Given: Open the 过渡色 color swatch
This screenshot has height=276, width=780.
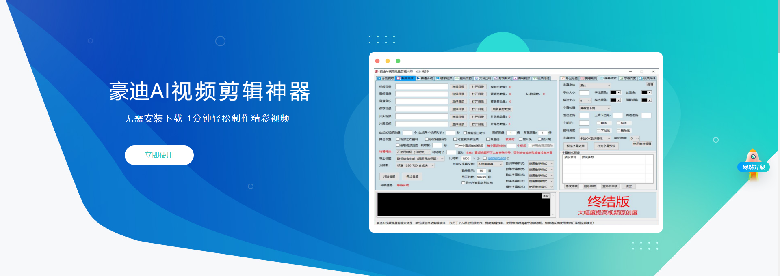Looking at the screenshot, I should (647, 93).
